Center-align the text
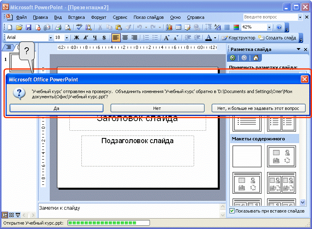The height and width of the screenshot is (229, 312). coord(125,38)
